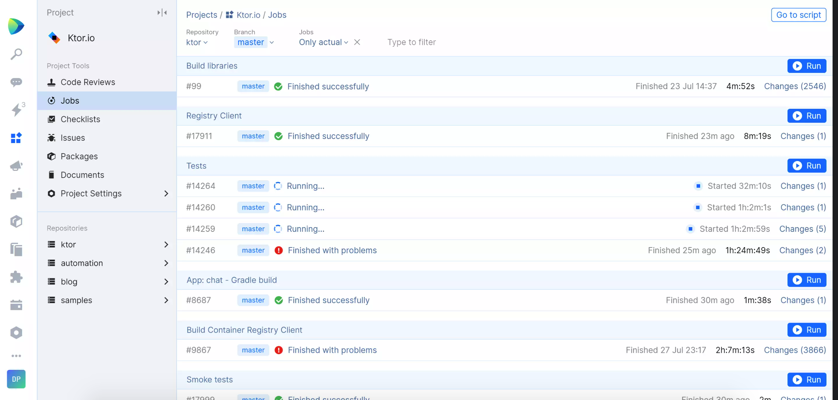Click the DP user avatar

(x=16, y=379)
